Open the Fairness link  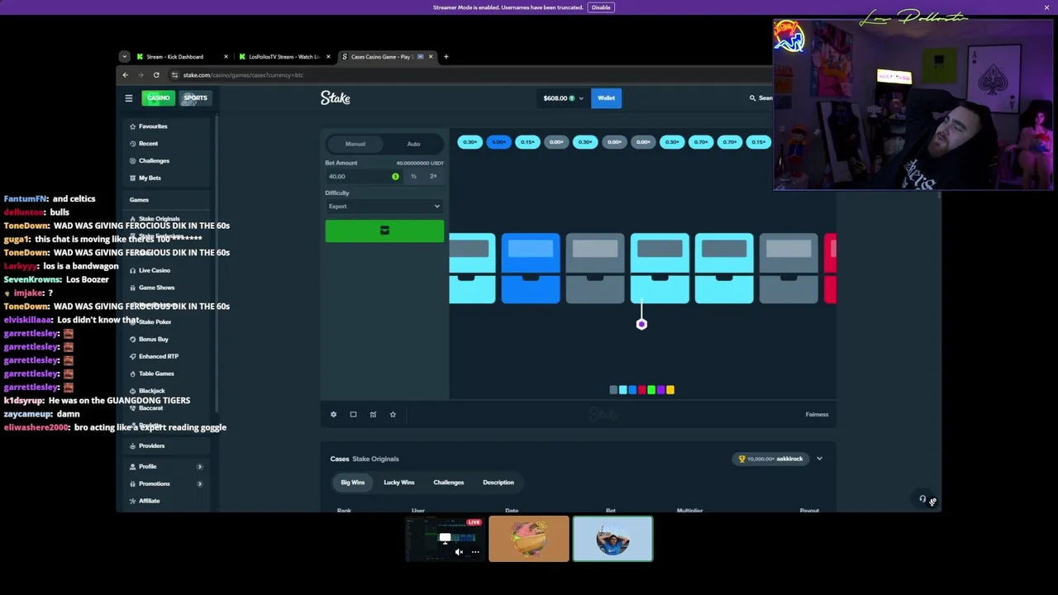click(817, 415)
